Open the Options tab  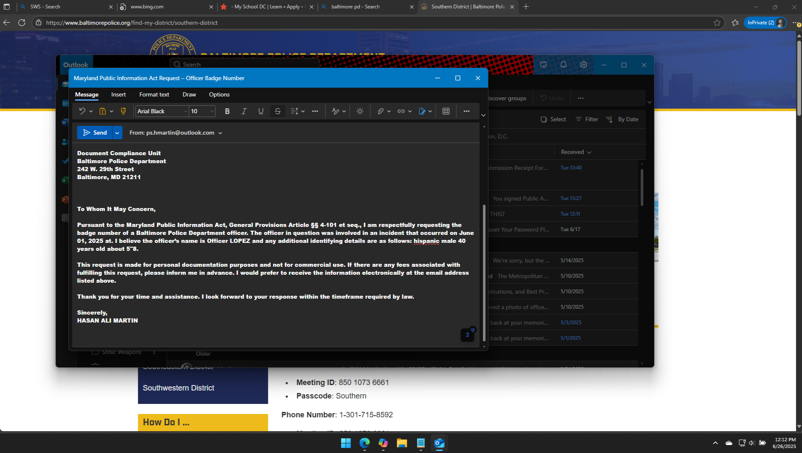219,95
